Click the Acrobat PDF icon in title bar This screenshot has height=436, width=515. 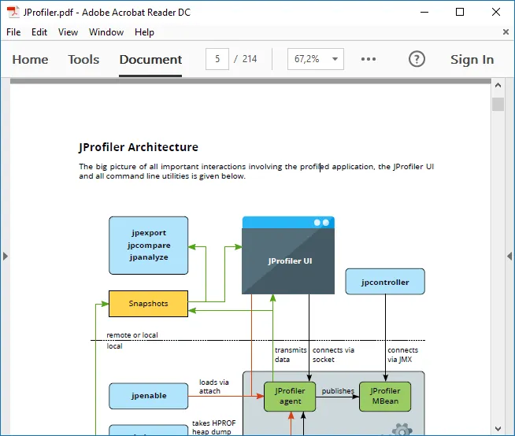[x=13, y=12]
